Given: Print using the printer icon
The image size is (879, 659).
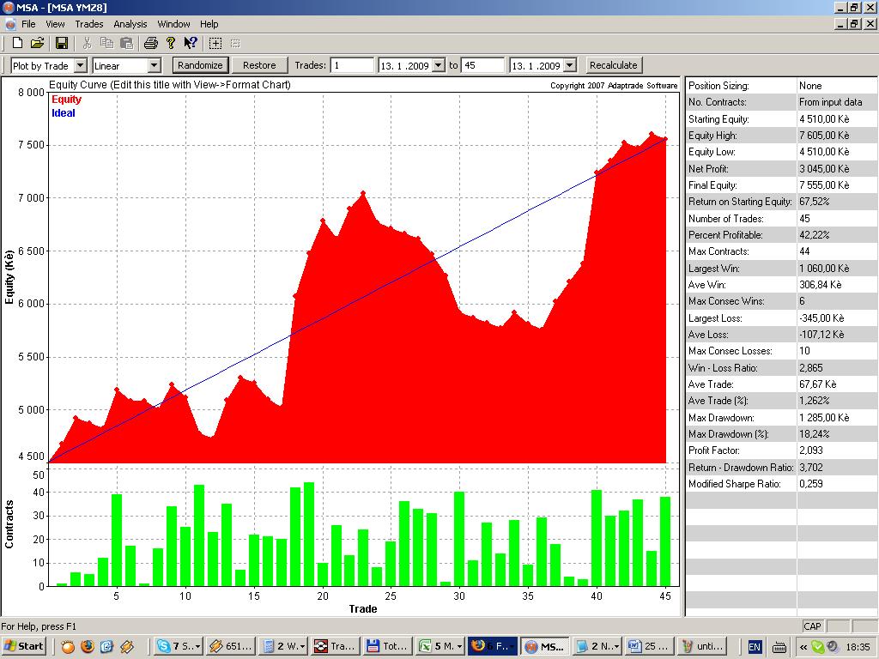Looking at the screenshot, I should (x=151, y=43).
